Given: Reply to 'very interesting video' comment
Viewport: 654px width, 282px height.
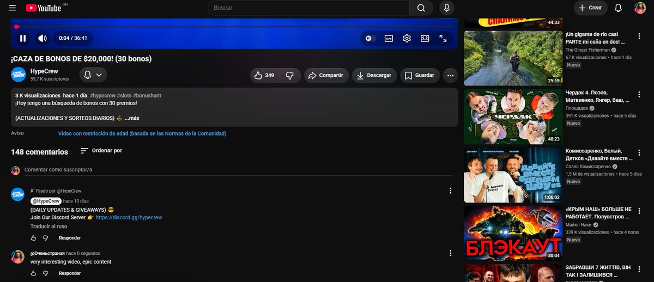Looking at the screenshot, I should point(70,273).
